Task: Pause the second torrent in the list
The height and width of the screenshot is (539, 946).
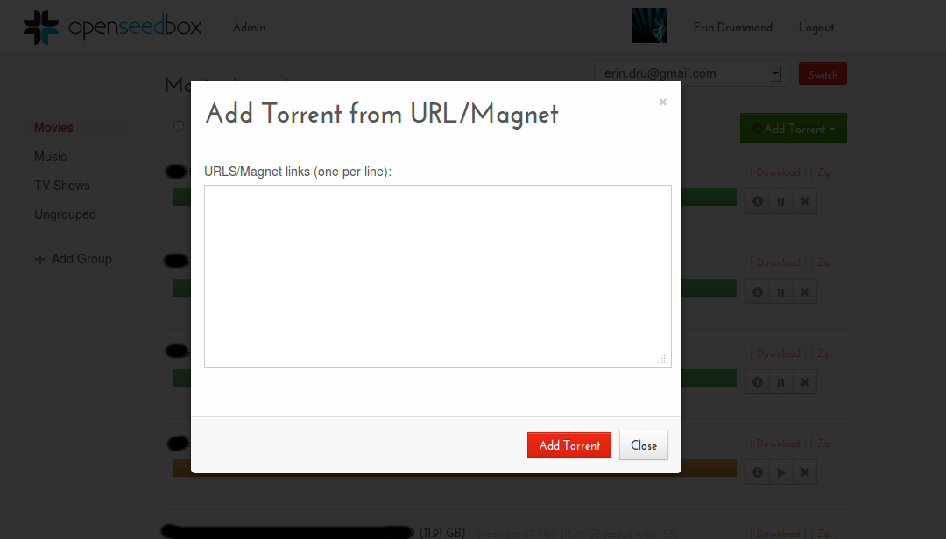Action: [x=780, y=291]
